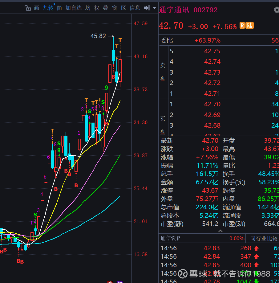The width and height of the screenshot is (279, 283).
Task: Click the orange R margin-trading badge
Action: coord(242,26)
